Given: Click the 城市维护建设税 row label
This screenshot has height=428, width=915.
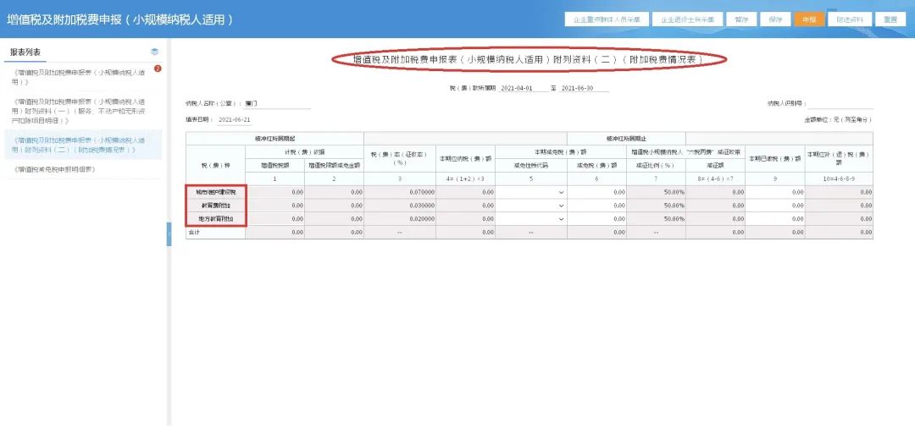Looking at the screenshot, I should click(x=215, y=192).
